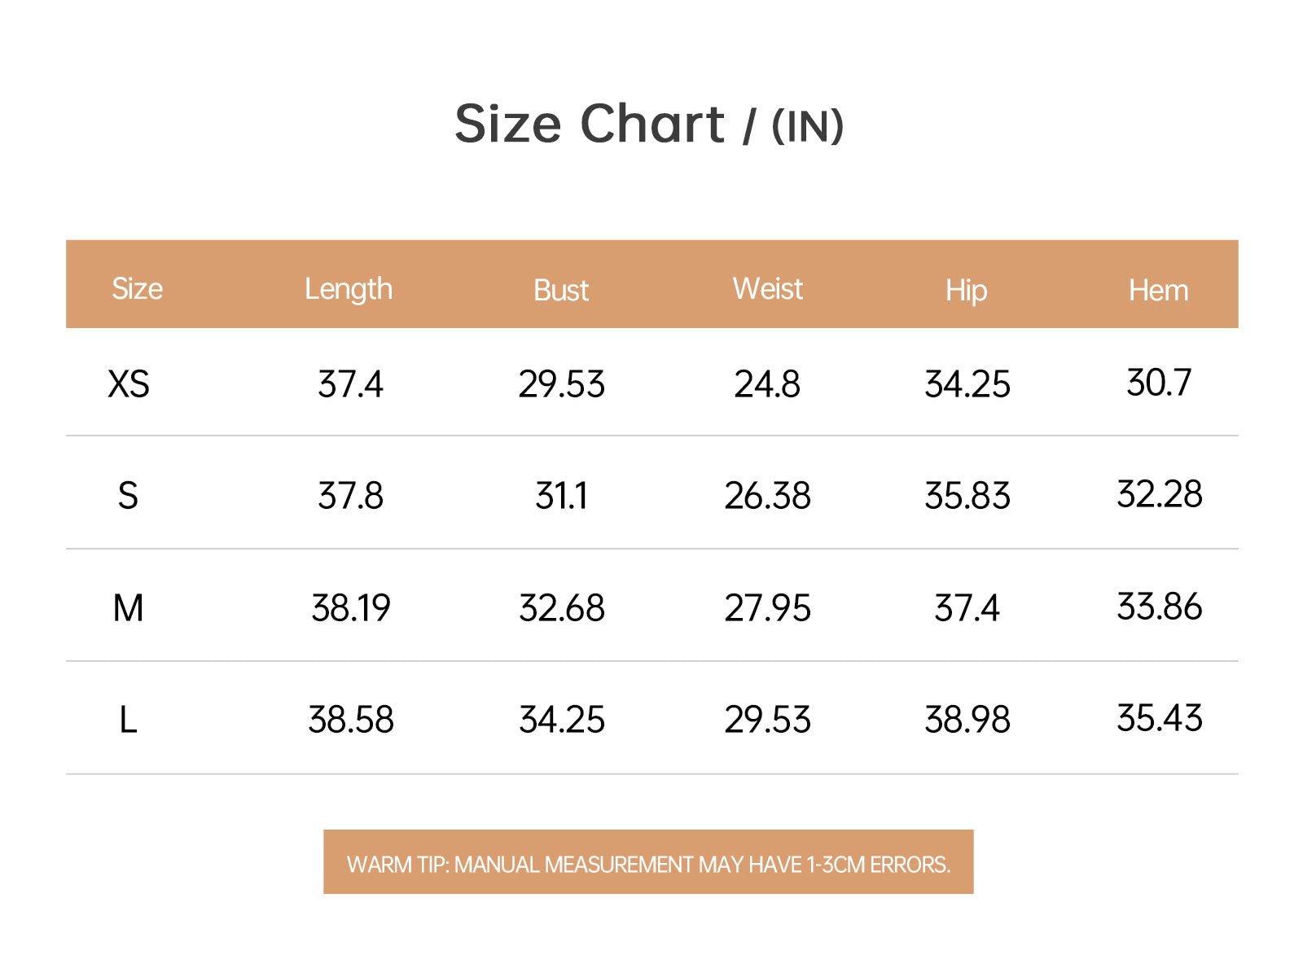Click the S size row label

pos(128,496)
